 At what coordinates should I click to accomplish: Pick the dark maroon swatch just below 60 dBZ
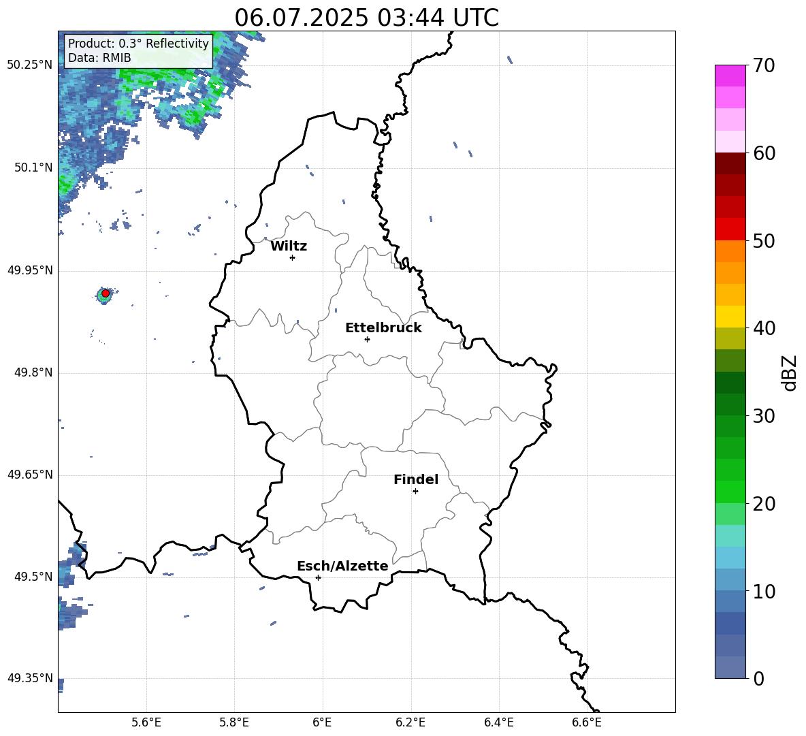point(730,163)
